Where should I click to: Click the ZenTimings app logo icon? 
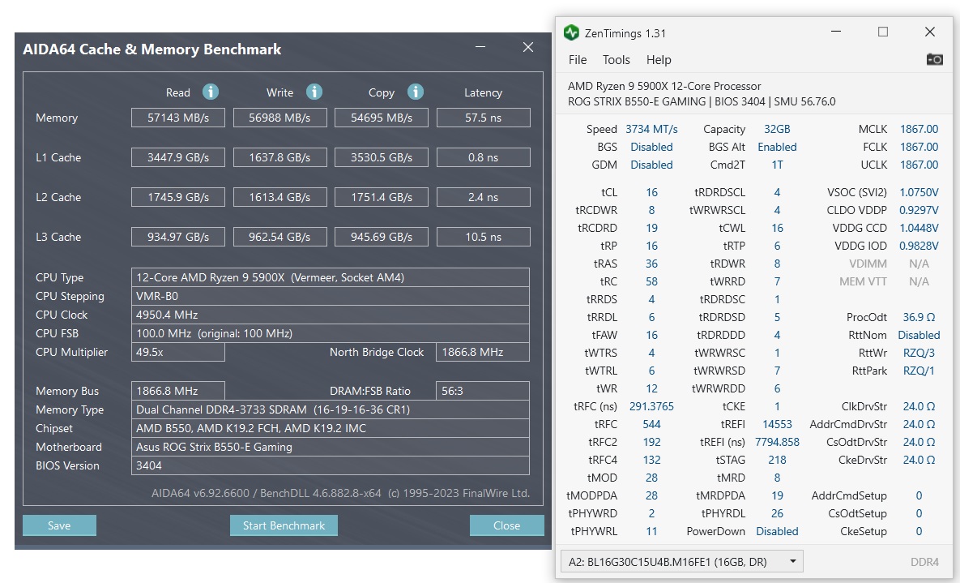coord(571,32)
